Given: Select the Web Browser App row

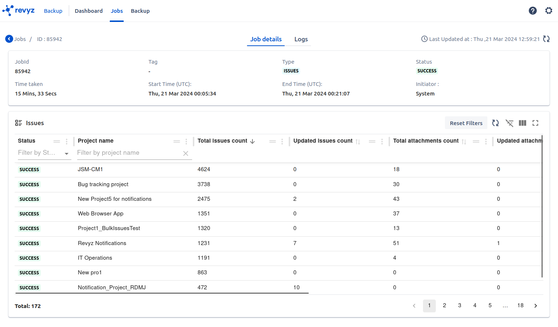Looking at the screenshot, I should 279,214.
